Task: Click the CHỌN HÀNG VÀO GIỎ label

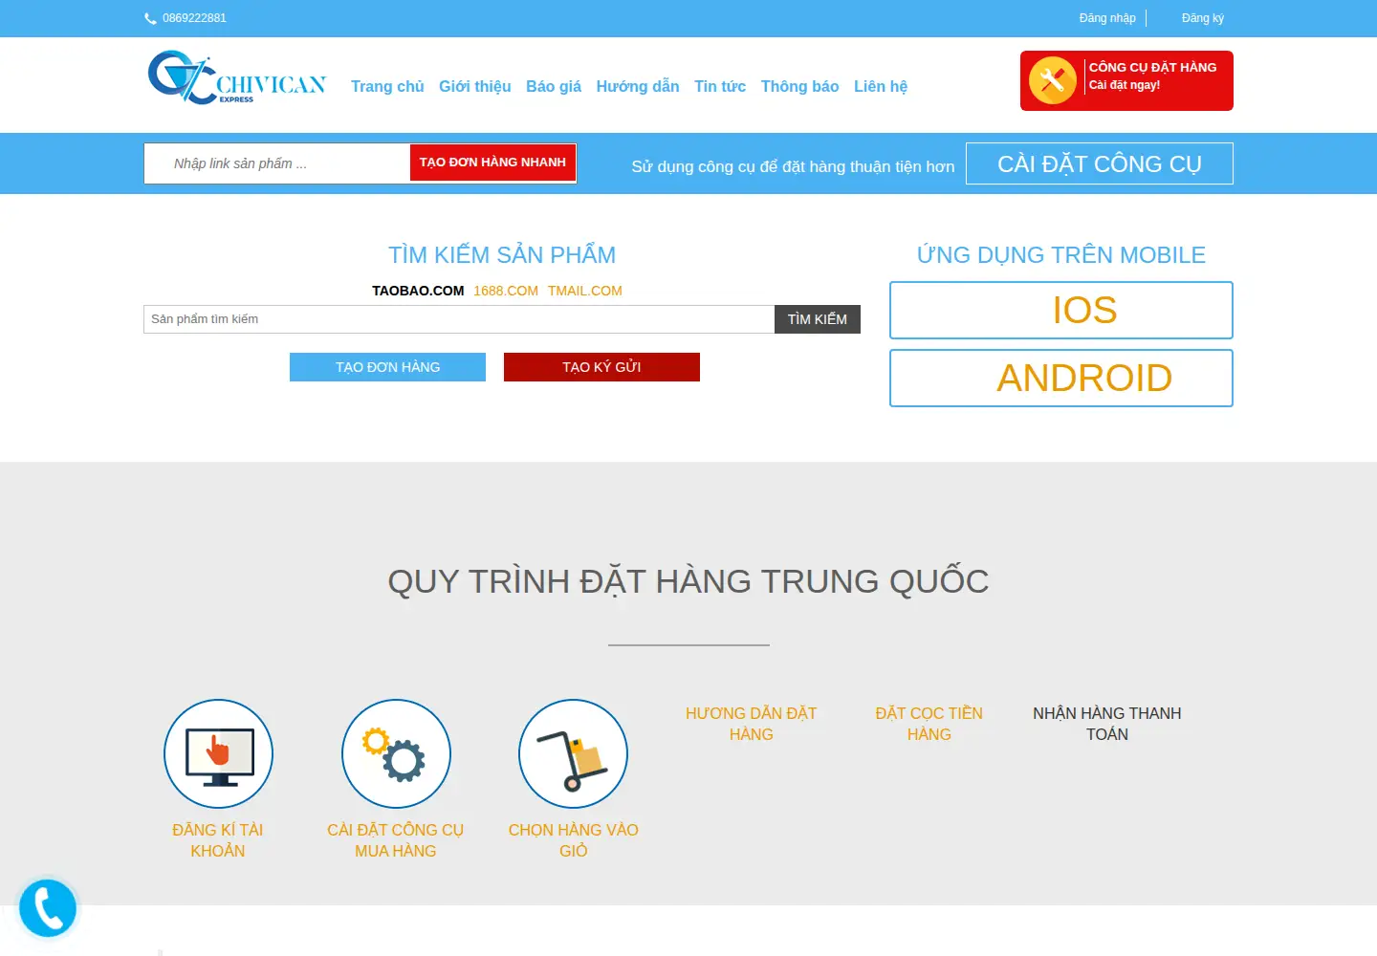Action: (574, 840)
